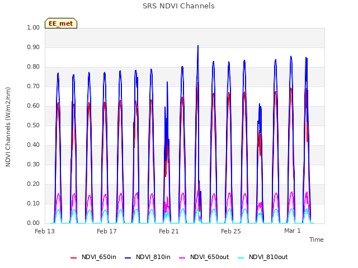Click the Feb 21 x-axis tick label

tap(169, 231)
